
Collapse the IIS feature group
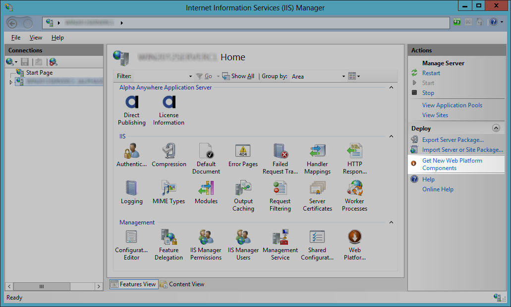tap(392, 136)
